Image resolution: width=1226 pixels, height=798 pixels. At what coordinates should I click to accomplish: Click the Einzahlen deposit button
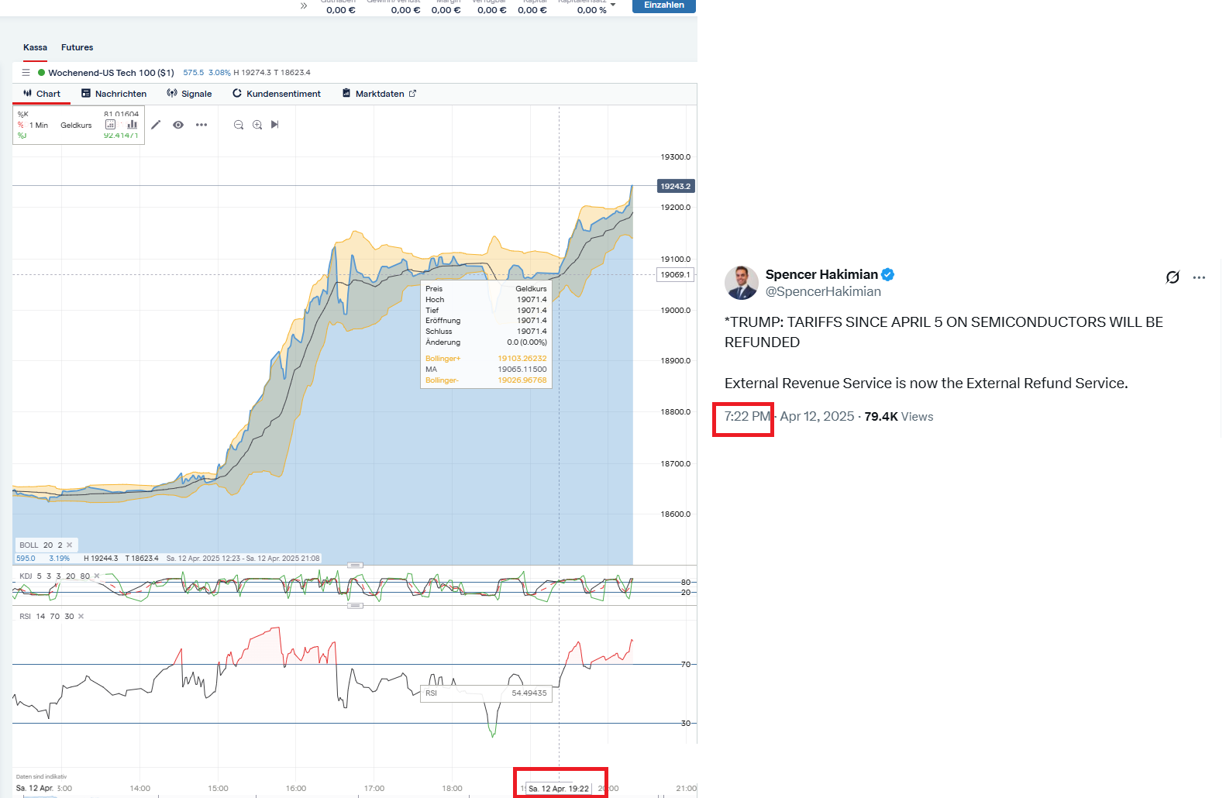(x=664, y=5)
